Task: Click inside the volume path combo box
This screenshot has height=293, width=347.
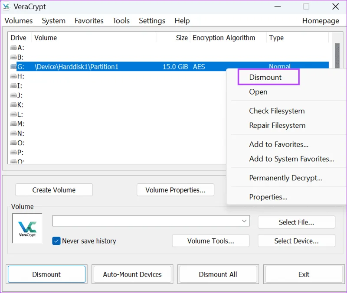Action: 151,221
